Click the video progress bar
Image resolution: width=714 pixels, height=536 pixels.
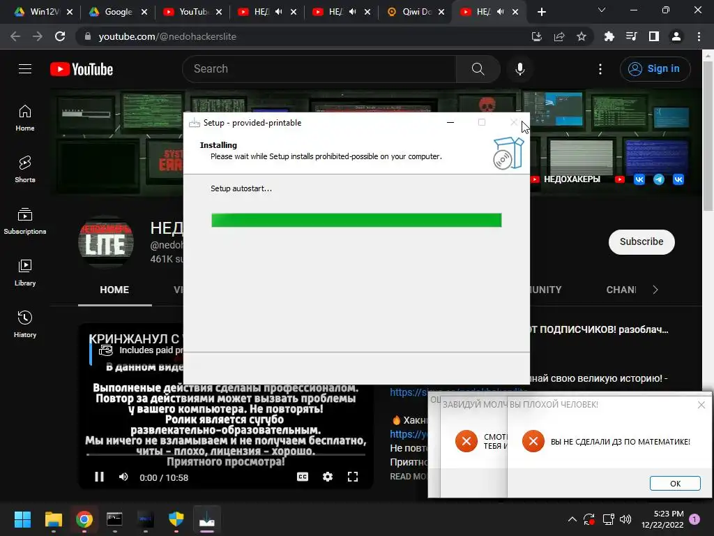point(225,454)
